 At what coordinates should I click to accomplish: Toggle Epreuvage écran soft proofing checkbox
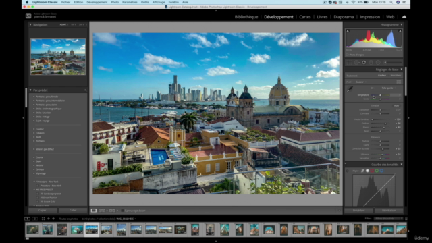pos(122,211)
